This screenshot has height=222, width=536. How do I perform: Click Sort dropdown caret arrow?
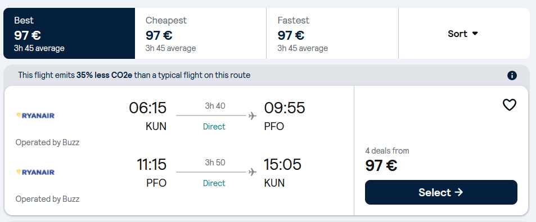click(x=475, y=34)
